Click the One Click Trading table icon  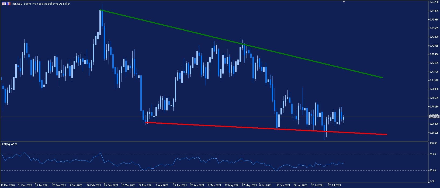[x=4, y=4]
